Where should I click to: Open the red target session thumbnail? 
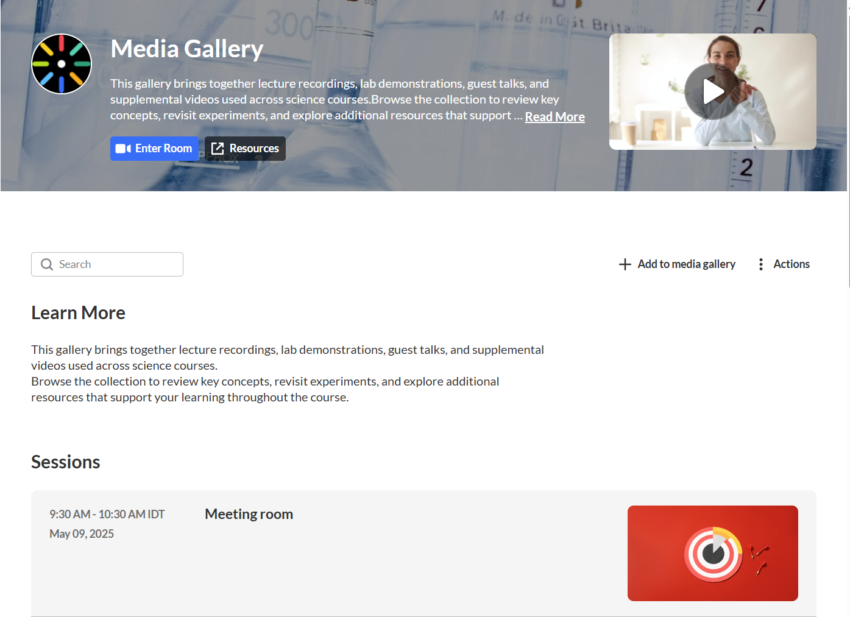(713, 553)
